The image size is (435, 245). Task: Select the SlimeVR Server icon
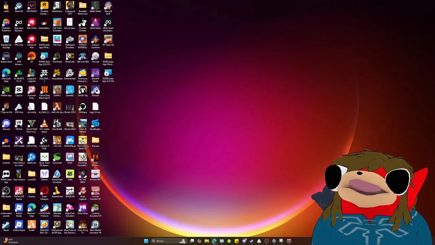coord(95,76)
